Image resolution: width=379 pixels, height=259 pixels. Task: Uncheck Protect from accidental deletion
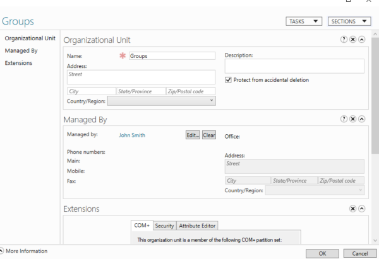pos(229,80)
